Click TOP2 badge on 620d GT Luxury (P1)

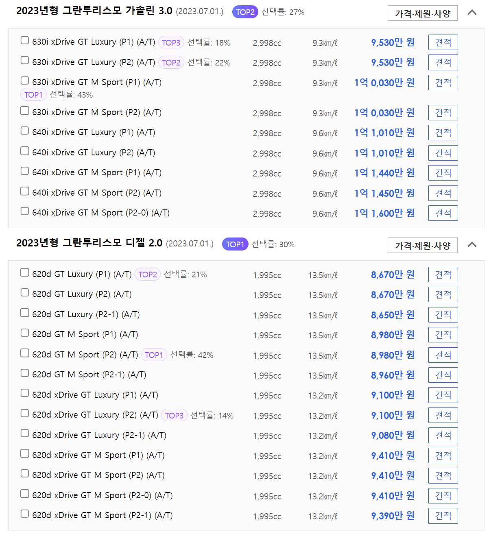(147, 275)
